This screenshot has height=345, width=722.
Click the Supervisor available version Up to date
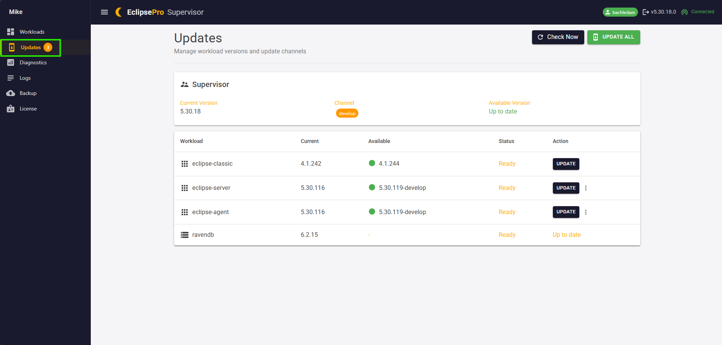pos(503,112)
